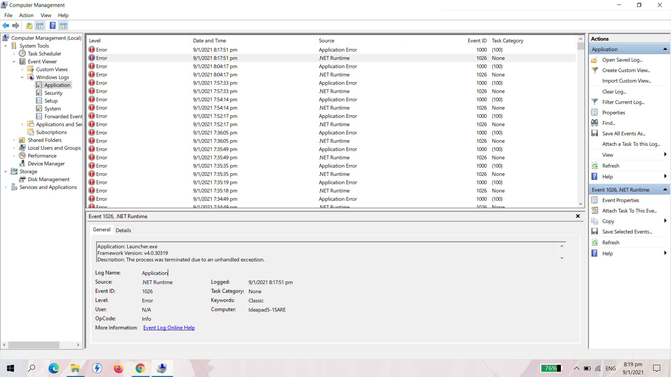Sort events by Date and Time column
Screen dimensions: 671x377
click(x=253, y=41)
